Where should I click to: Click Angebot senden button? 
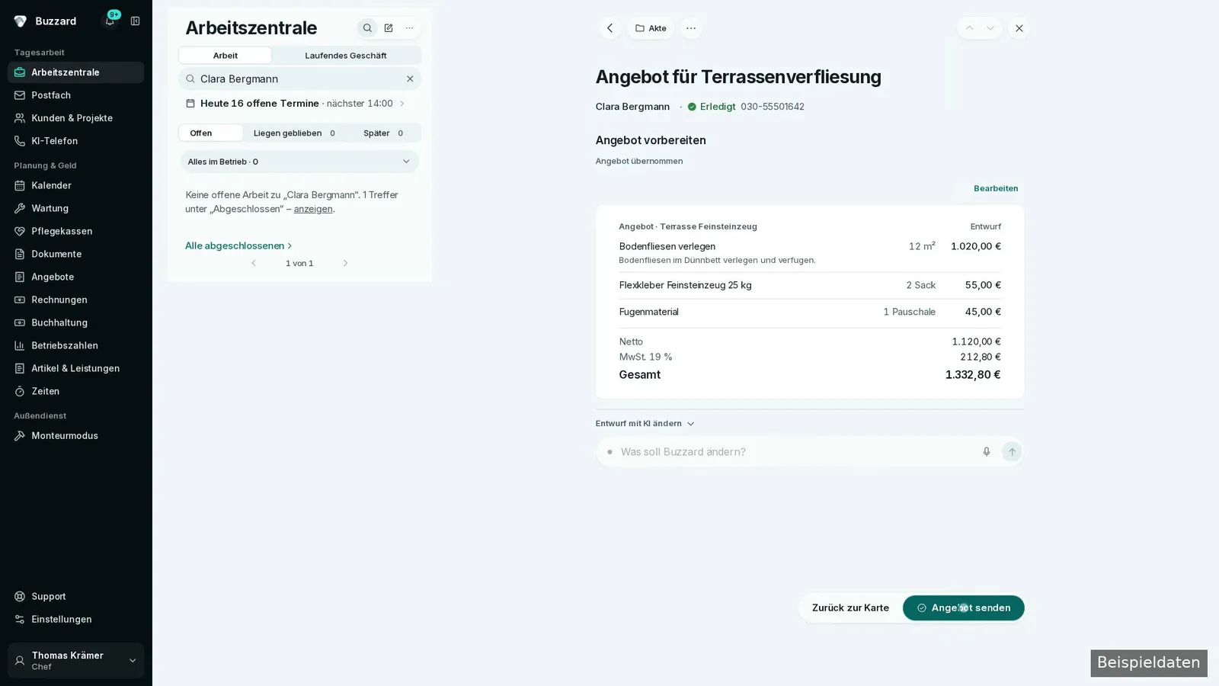tap(964, 608)
